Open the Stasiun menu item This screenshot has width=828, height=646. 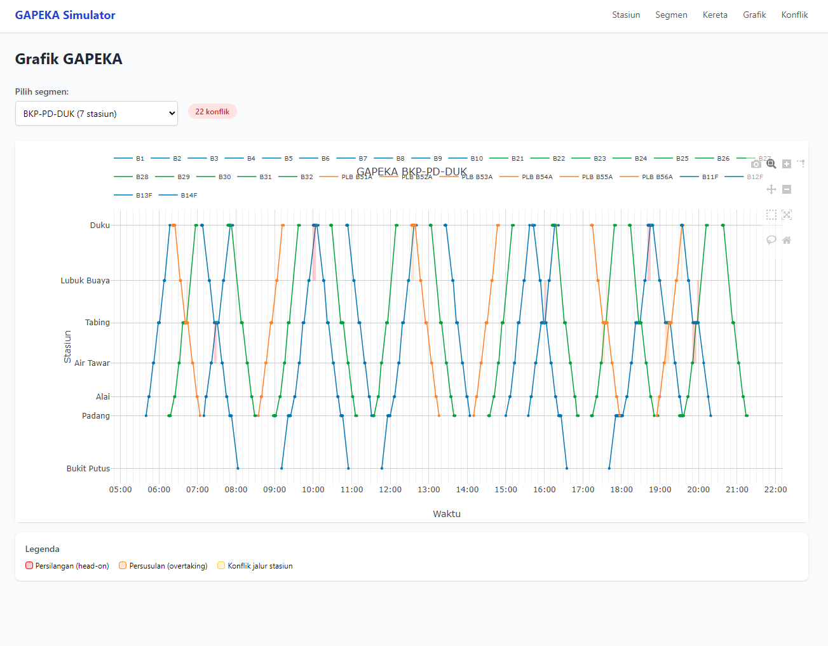(x=626, y=15)
